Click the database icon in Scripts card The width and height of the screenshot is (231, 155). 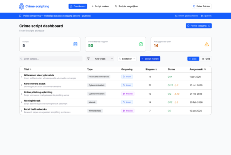coord(75,44)
